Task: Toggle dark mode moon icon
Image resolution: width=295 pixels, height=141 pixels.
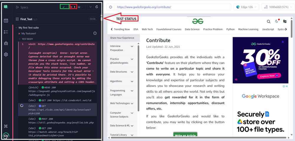Action: coord(277,21)
